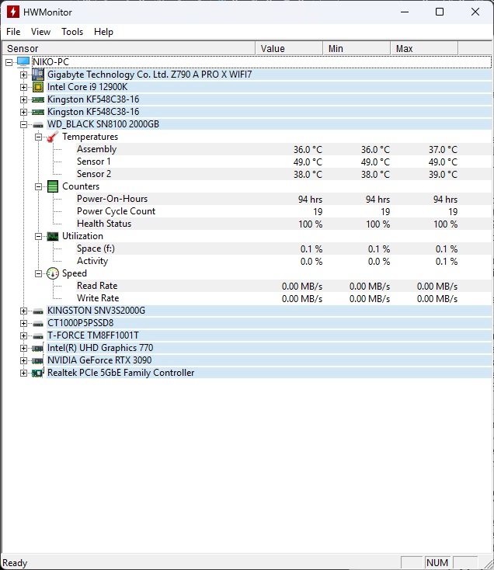Expand the CT1000P5PSSD8 node
This screenshot has height=570, width=494.
click(x=23, y=323)
